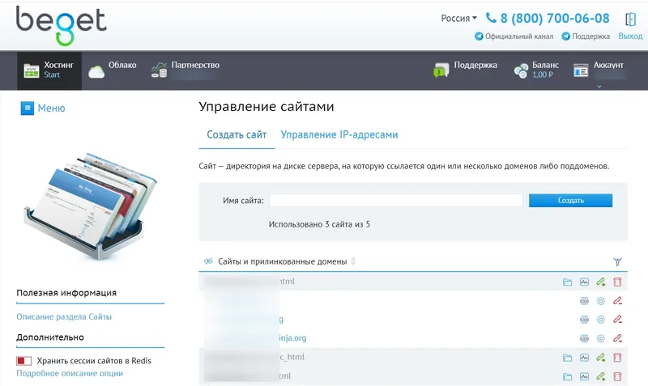View load graph for the last site row
The image size is (648, 386).
(x=584, y=376)
